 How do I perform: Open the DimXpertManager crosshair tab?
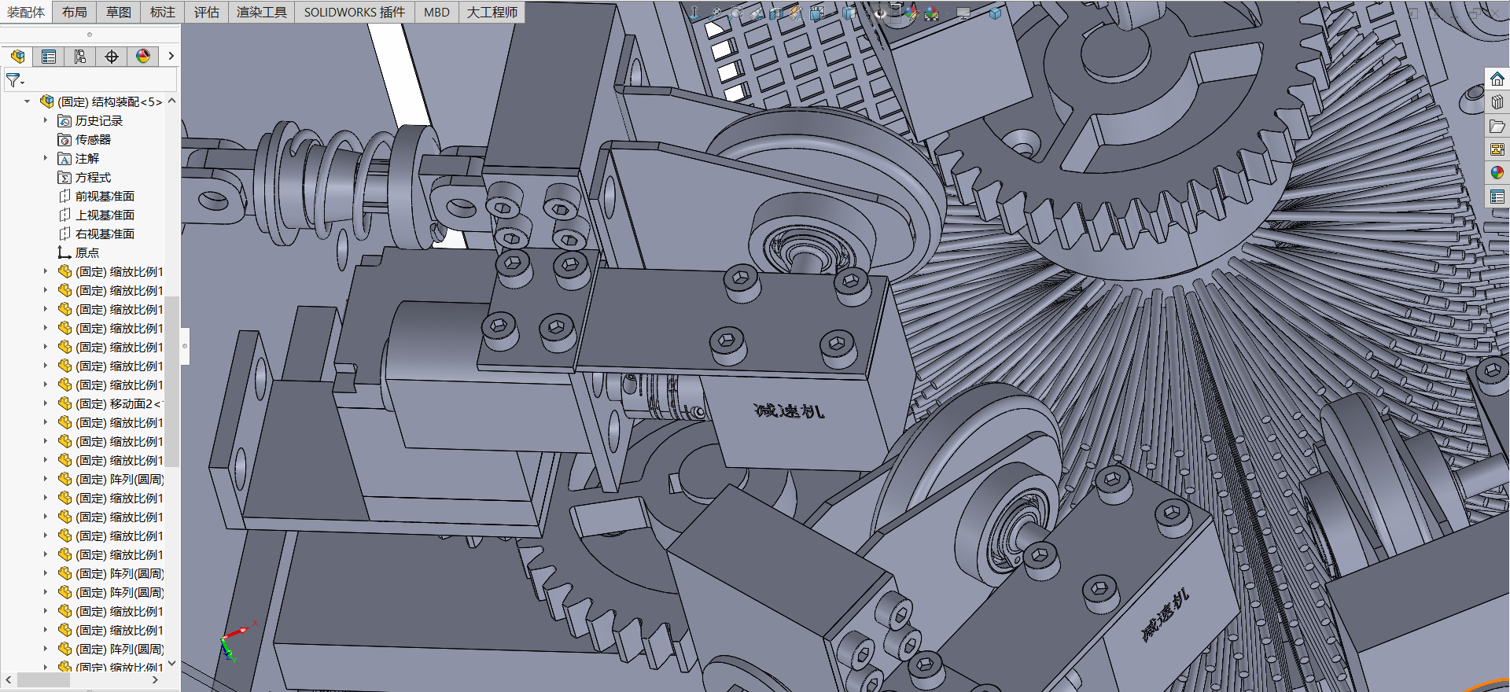(x=112, y=56)
